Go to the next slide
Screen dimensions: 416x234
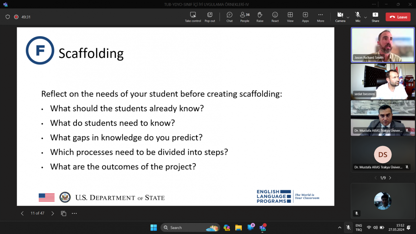click(x=53, y=213)
